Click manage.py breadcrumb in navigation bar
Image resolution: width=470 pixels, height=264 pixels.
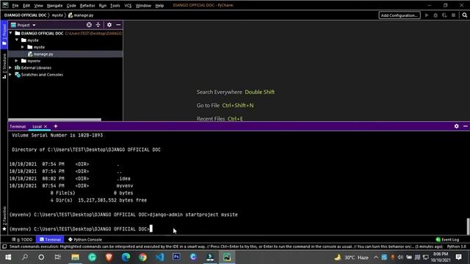pyautogui.click(x=81, y=15)
